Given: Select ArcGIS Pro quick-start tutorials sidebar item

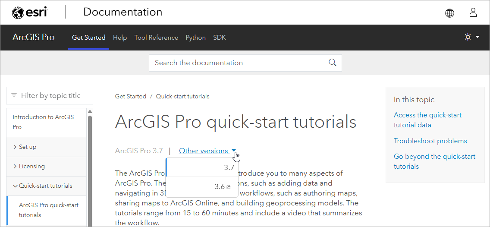Looking at the screenshot, I should click(46, 210).
